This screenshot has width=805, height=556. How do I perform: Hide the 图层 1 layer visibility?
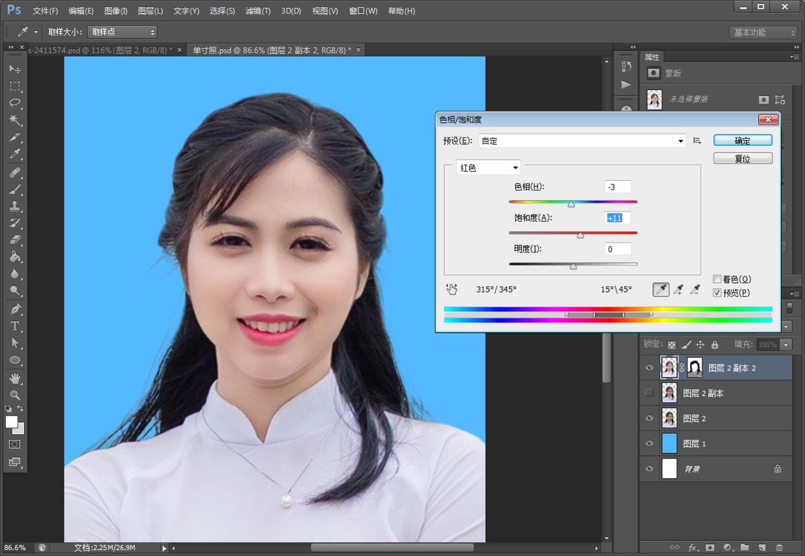649,444
